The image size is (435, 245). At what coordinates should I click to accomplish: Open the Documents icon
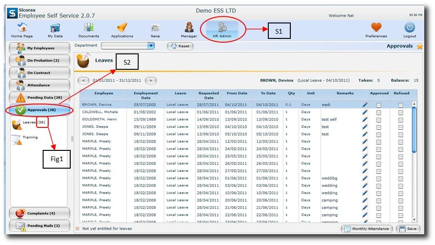click(x=88, y=28)
